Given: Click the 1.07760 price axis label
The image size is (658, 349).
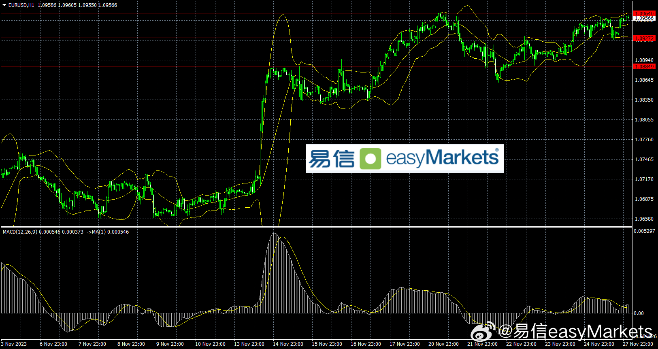Looking at the screenshot, I should click(644, 140).
